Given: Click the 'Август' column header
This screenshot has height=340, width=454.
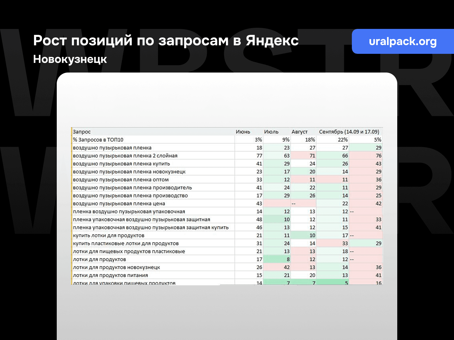Looking at the screenshot, I should click(300, 131).
